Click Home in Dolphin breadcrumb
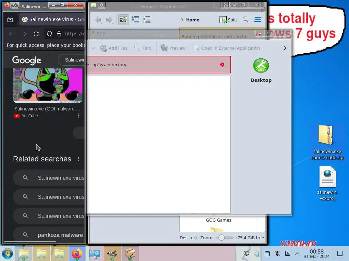Image resolution: width=349 pixels, height=261 pixels. (x=193, y=20)
